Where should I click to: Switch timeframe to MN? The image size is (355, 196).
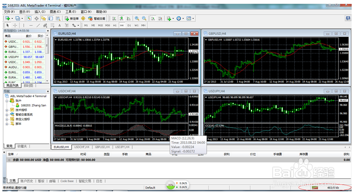[143, 25]
